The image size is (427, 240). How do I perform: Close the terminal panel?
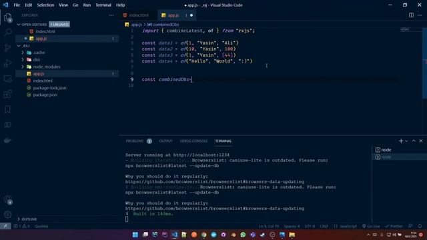coord(421,141)
